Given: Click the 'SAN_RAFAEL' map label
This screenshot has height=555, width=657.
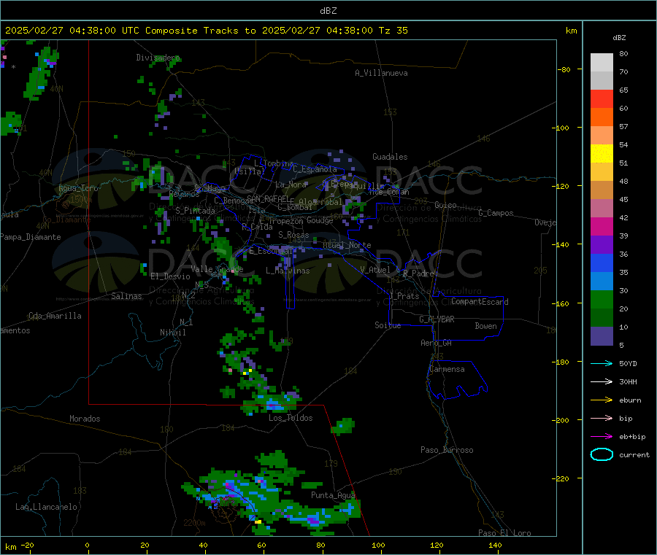Looking at the screenshot, I should 268,198.
